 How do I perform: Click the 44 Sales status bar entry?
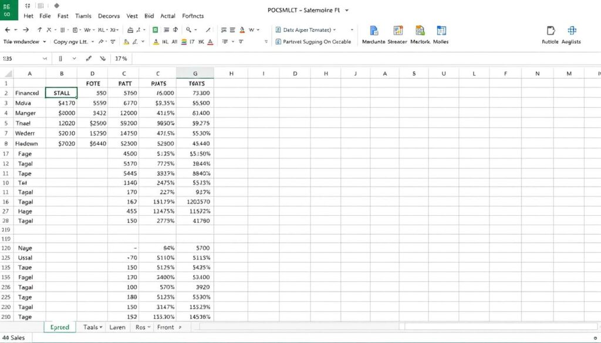14,338
